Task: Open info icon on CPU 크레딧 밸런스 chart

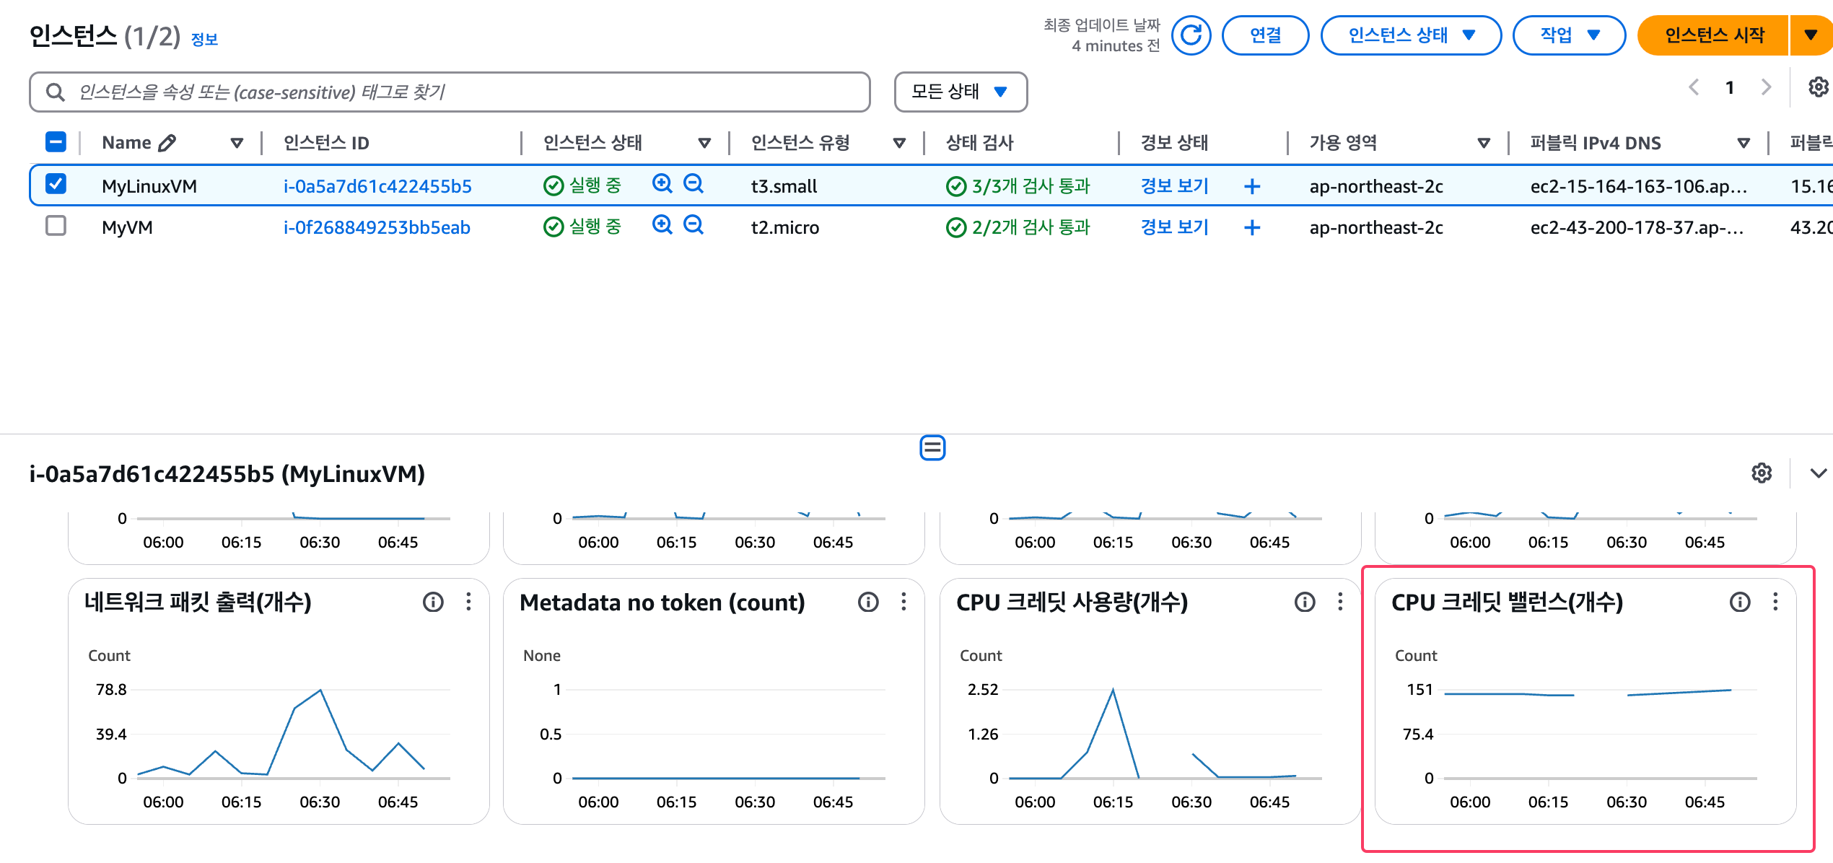Action: [x=1739, y=603]
